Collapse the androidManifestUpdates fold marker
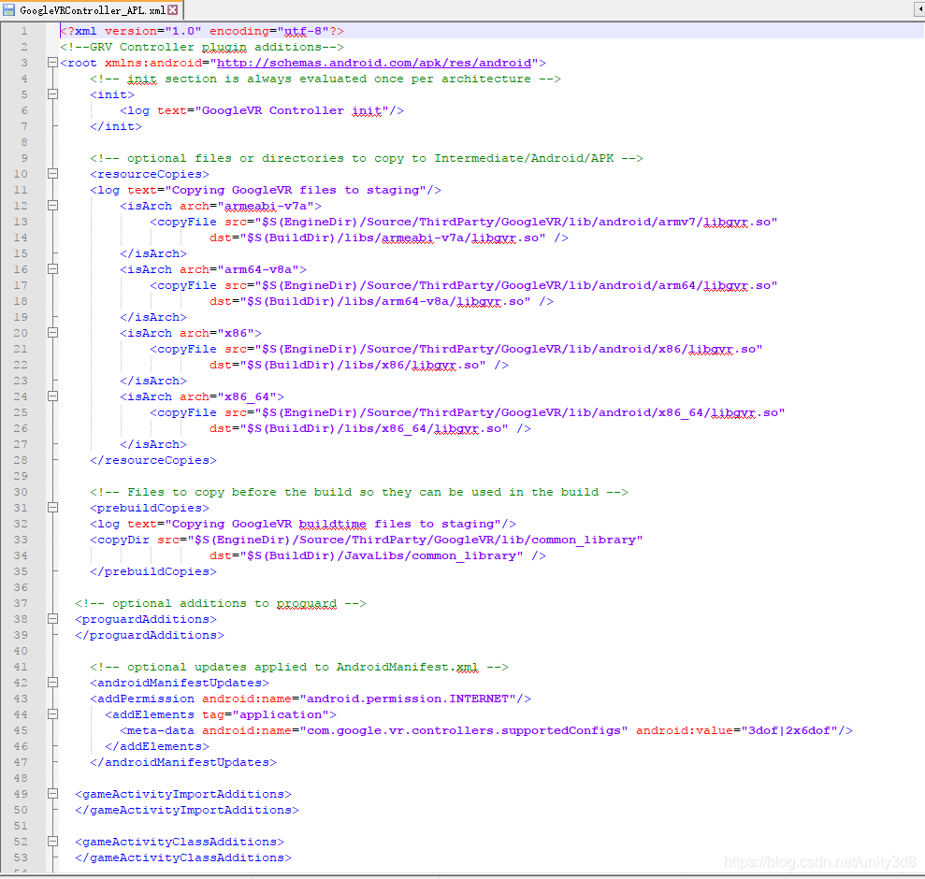Screen dimensions: 925x879 click(52, 683)
